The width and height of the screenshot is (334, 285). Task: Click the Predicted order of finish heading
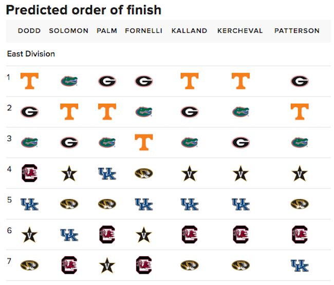84,10
